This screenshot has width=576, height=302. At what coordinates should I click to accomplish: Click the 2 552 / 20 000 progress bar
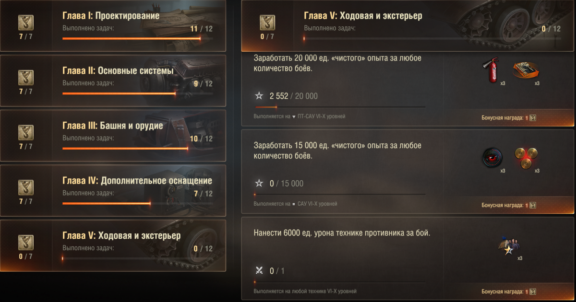coord(340,107)
